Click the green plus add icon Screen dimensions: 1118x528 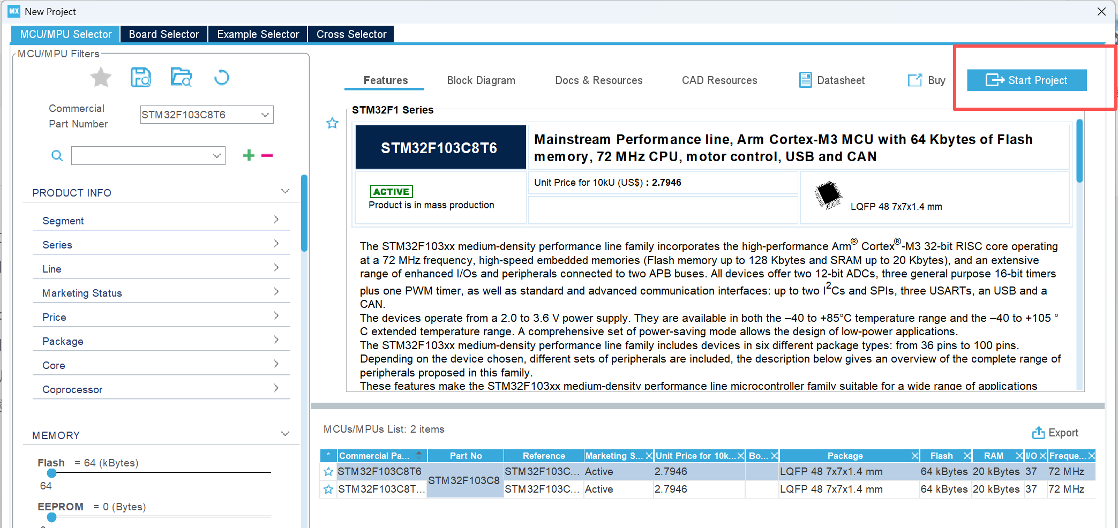coord(249,155)
